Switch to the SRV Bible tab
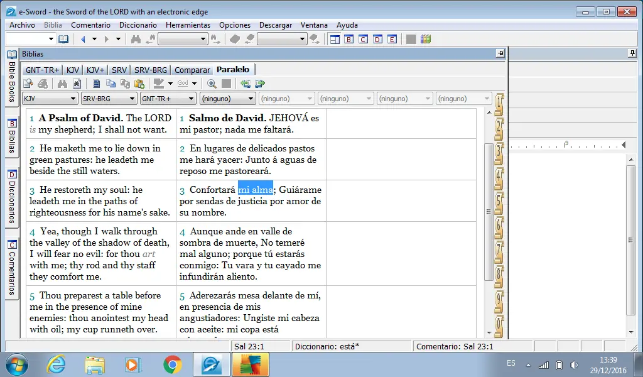 tap(119, 70)
